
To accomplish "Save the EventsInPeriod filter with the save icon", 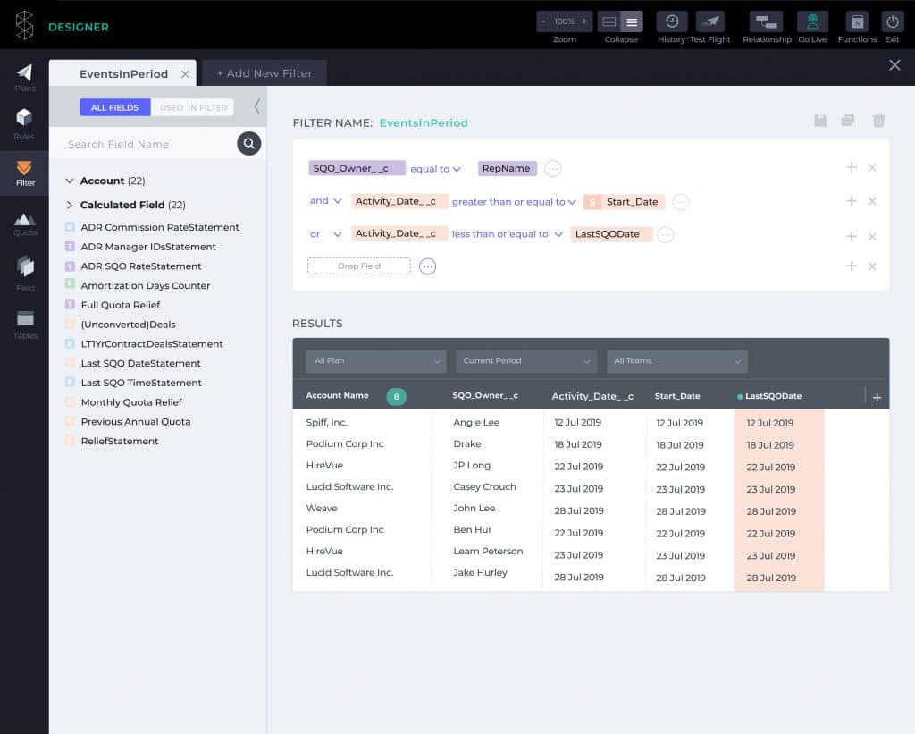I will (820, 120).
